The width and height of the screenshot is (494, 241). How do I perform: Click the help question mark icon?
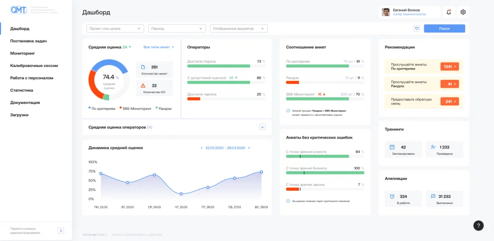point(478,225)
